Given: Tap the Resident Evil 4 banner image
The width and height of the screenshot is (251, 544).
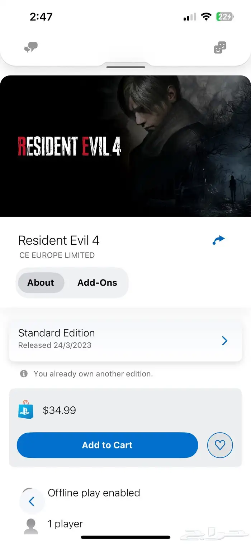Looking at the screenshot, I should tap(126, 146).
